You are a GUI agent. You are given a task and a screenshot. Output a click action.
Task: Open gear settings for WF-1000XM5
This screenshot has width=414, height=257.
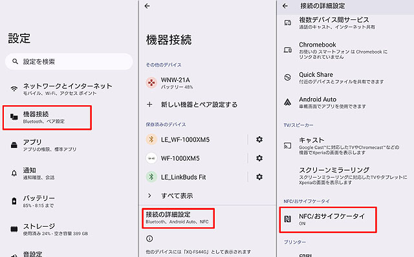259,158
